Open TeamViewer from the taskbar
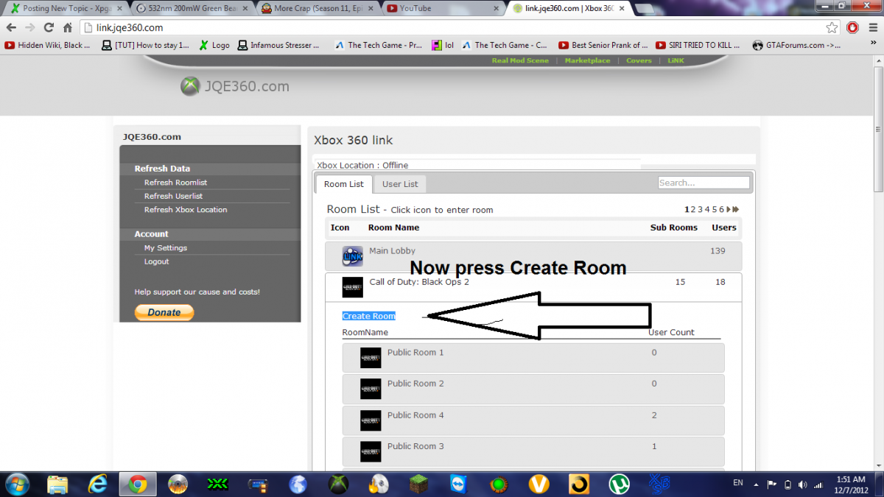 pyautogui.click(x=459, y=484)
